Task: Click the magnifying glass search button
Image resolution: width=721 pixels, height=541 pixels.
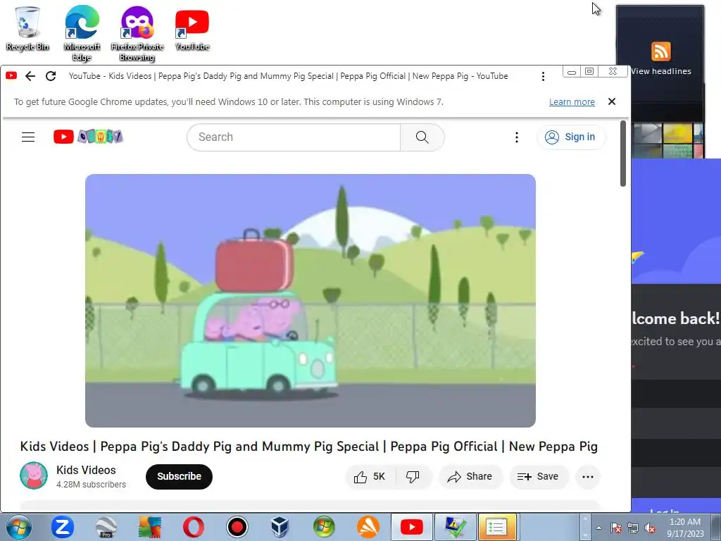Action: [422, 137]
